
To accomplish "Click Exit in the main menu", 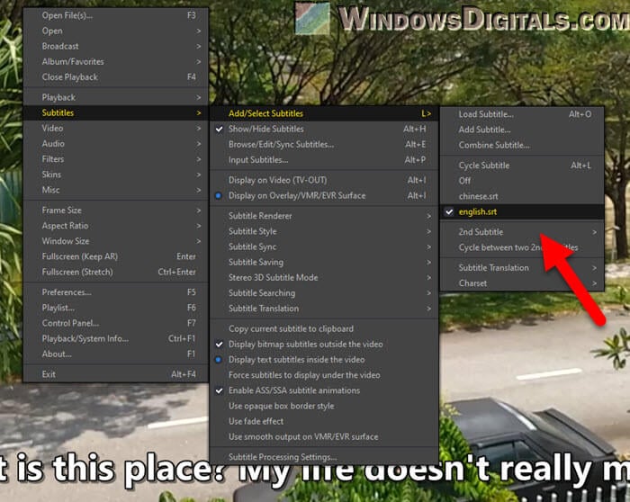I will click(x=116, y=374).
